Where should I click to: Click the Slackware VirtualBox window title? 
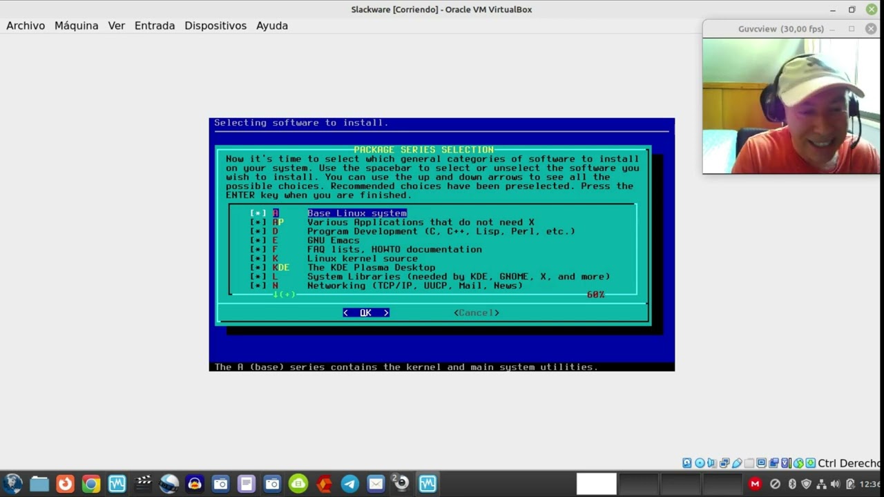441,10
